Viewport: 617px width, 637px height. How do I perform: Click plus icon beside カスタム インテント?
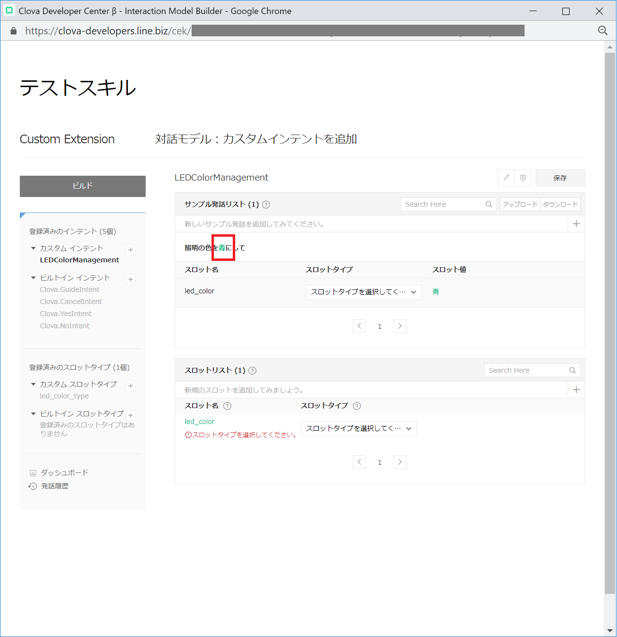tap(131, 250)
